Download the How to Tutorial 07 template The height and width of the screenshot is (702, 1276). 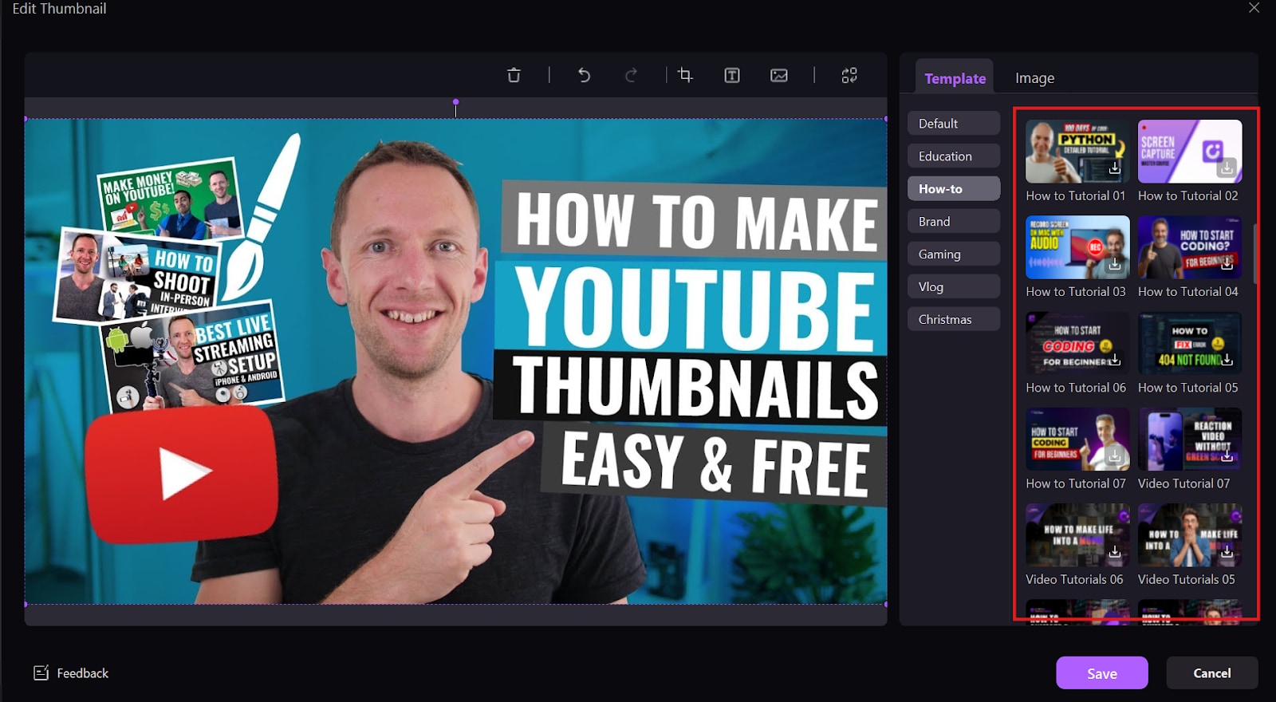[1115, 456]
